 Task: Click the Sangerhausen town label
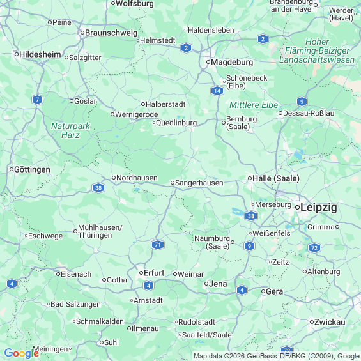(199, 183)
